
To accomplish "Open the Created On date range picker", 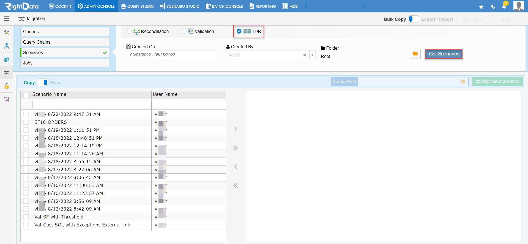I will (171, 55).
